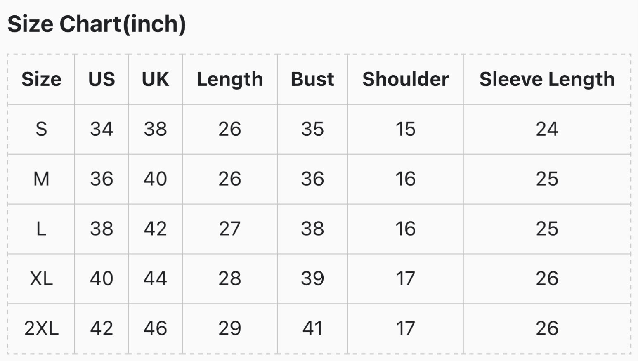
Task: Click the Bust value 35 for size S
Action: click(x=312, y=129)
